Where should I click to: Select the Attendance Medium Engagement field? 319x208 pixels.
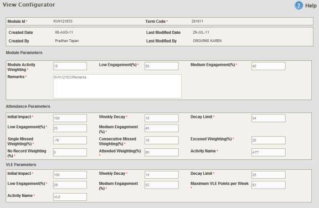162,128
